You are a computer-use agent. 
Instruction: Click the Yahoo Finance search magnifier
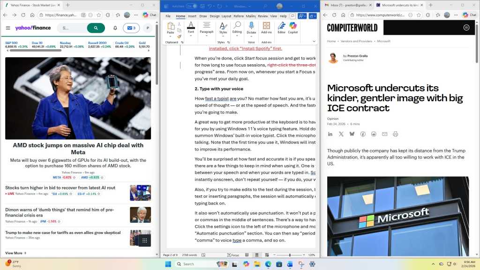96,28
